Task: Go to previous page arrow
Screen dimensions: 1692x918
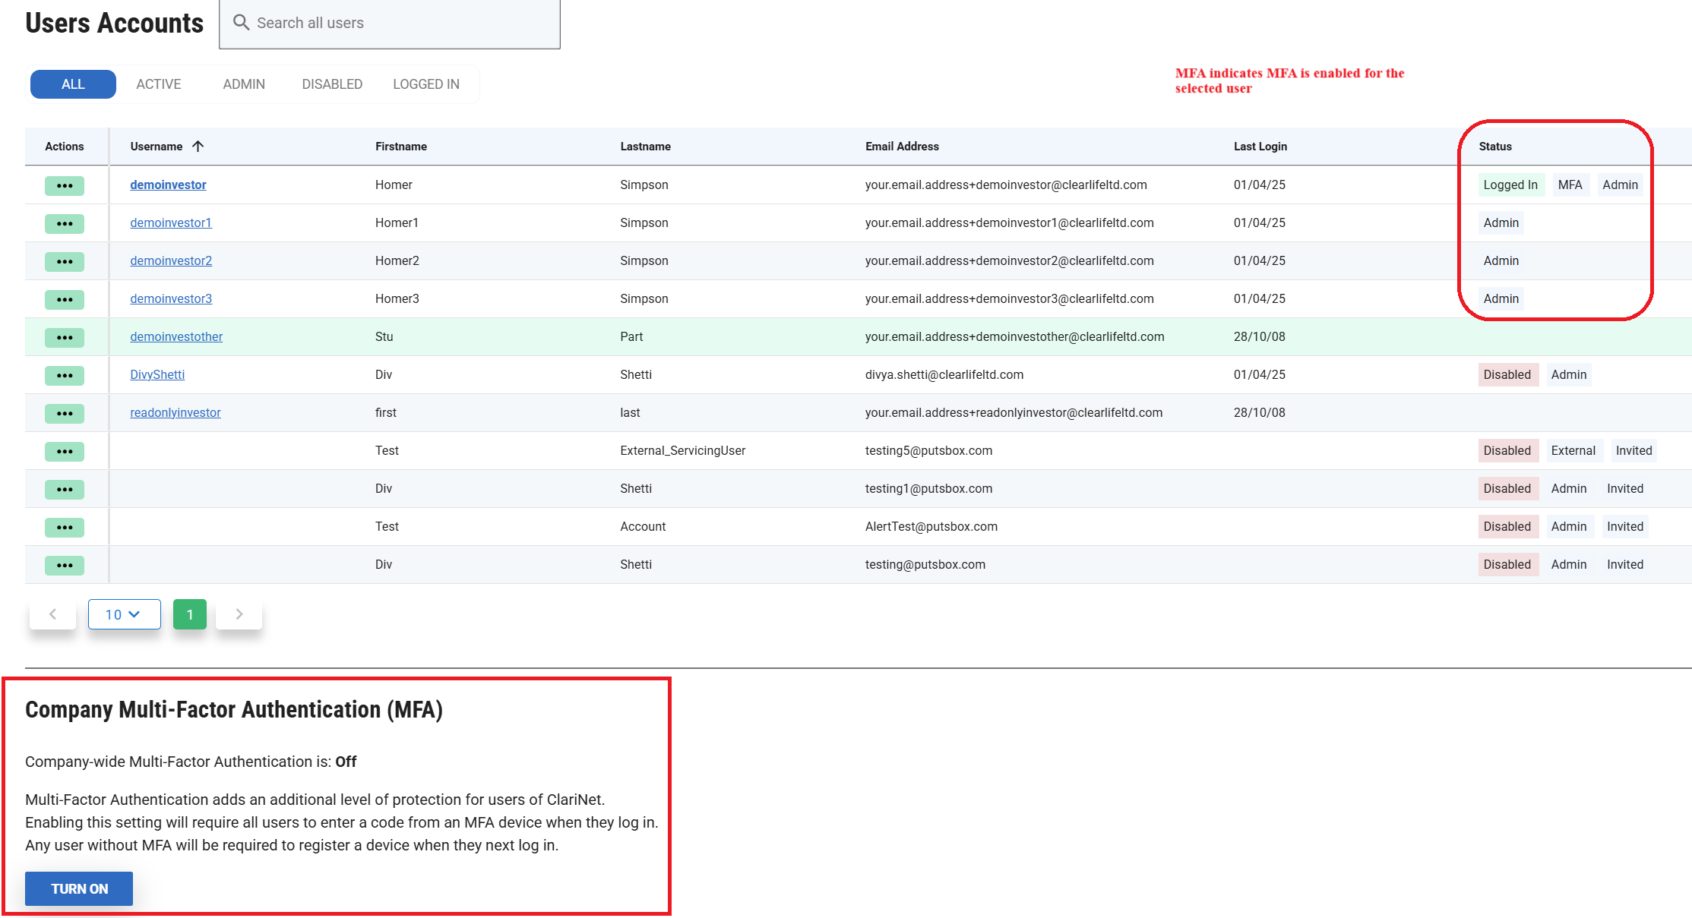Action: [x=52, y=614]
